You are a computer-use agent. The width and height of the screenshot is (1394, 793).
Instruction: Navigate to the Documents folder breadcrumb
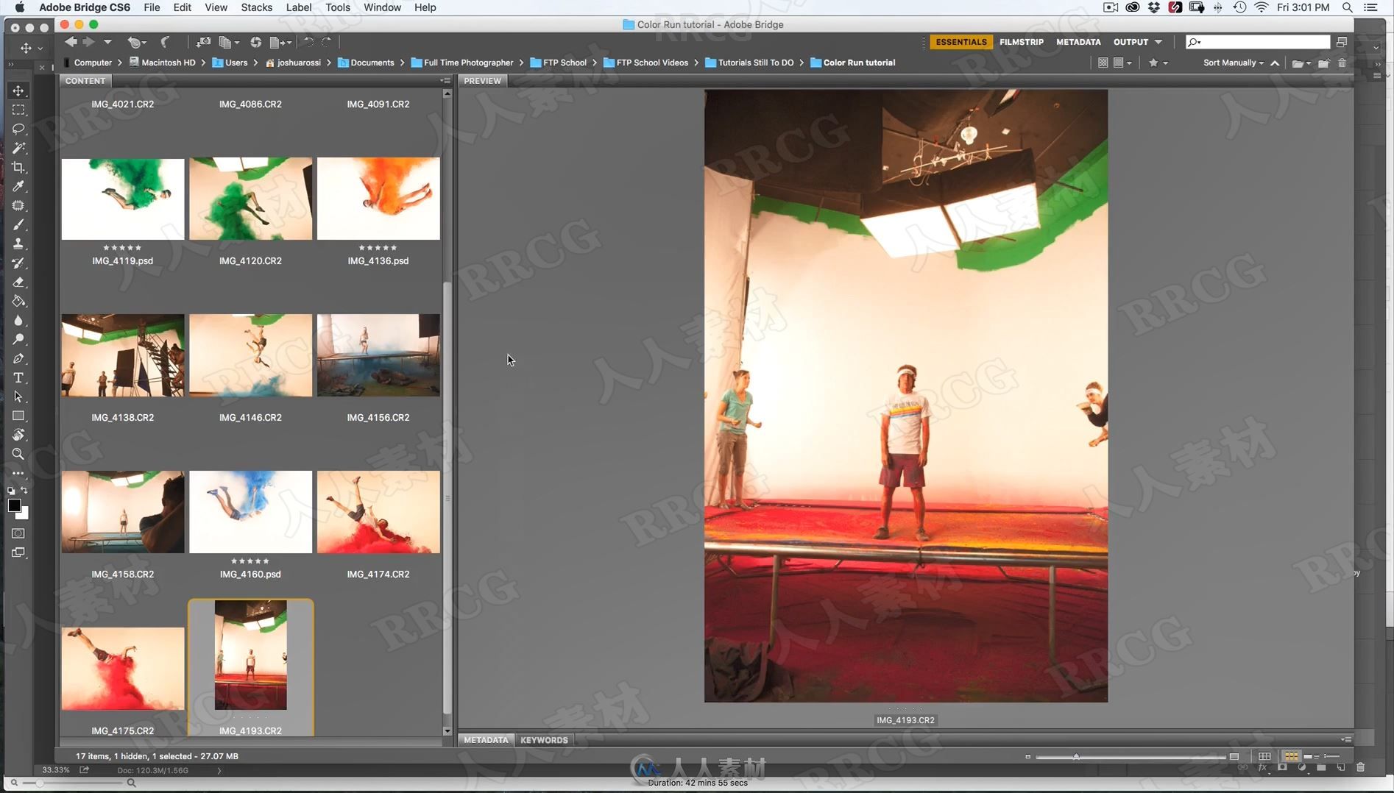[366, 63]
